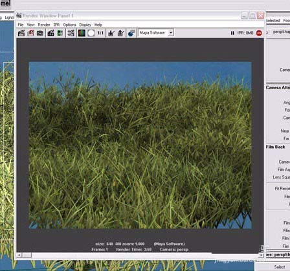Screen dimensions: 290x271
Task: Open the Display menu
Action: click(85, 25)
